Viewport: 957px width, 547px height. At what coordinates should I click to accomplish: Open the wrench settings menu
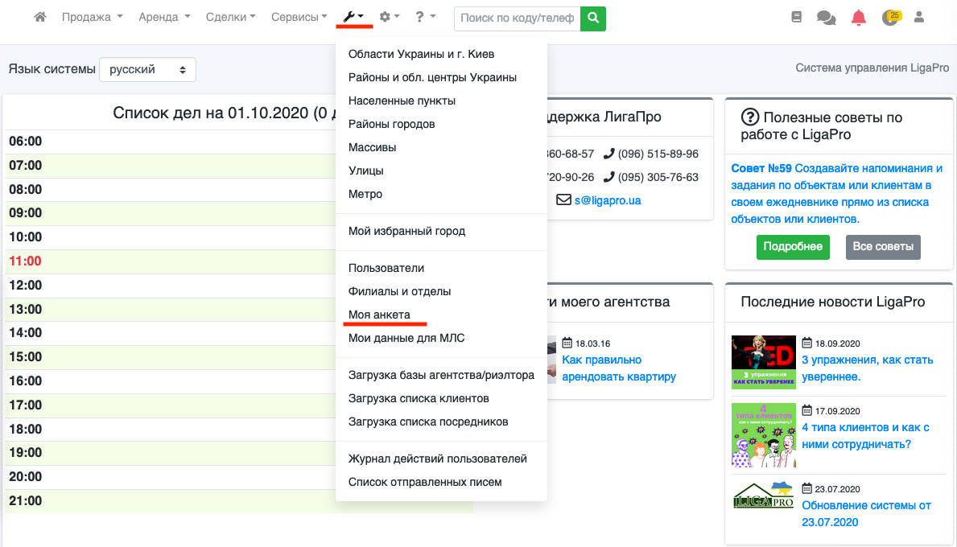pos(353,17)
